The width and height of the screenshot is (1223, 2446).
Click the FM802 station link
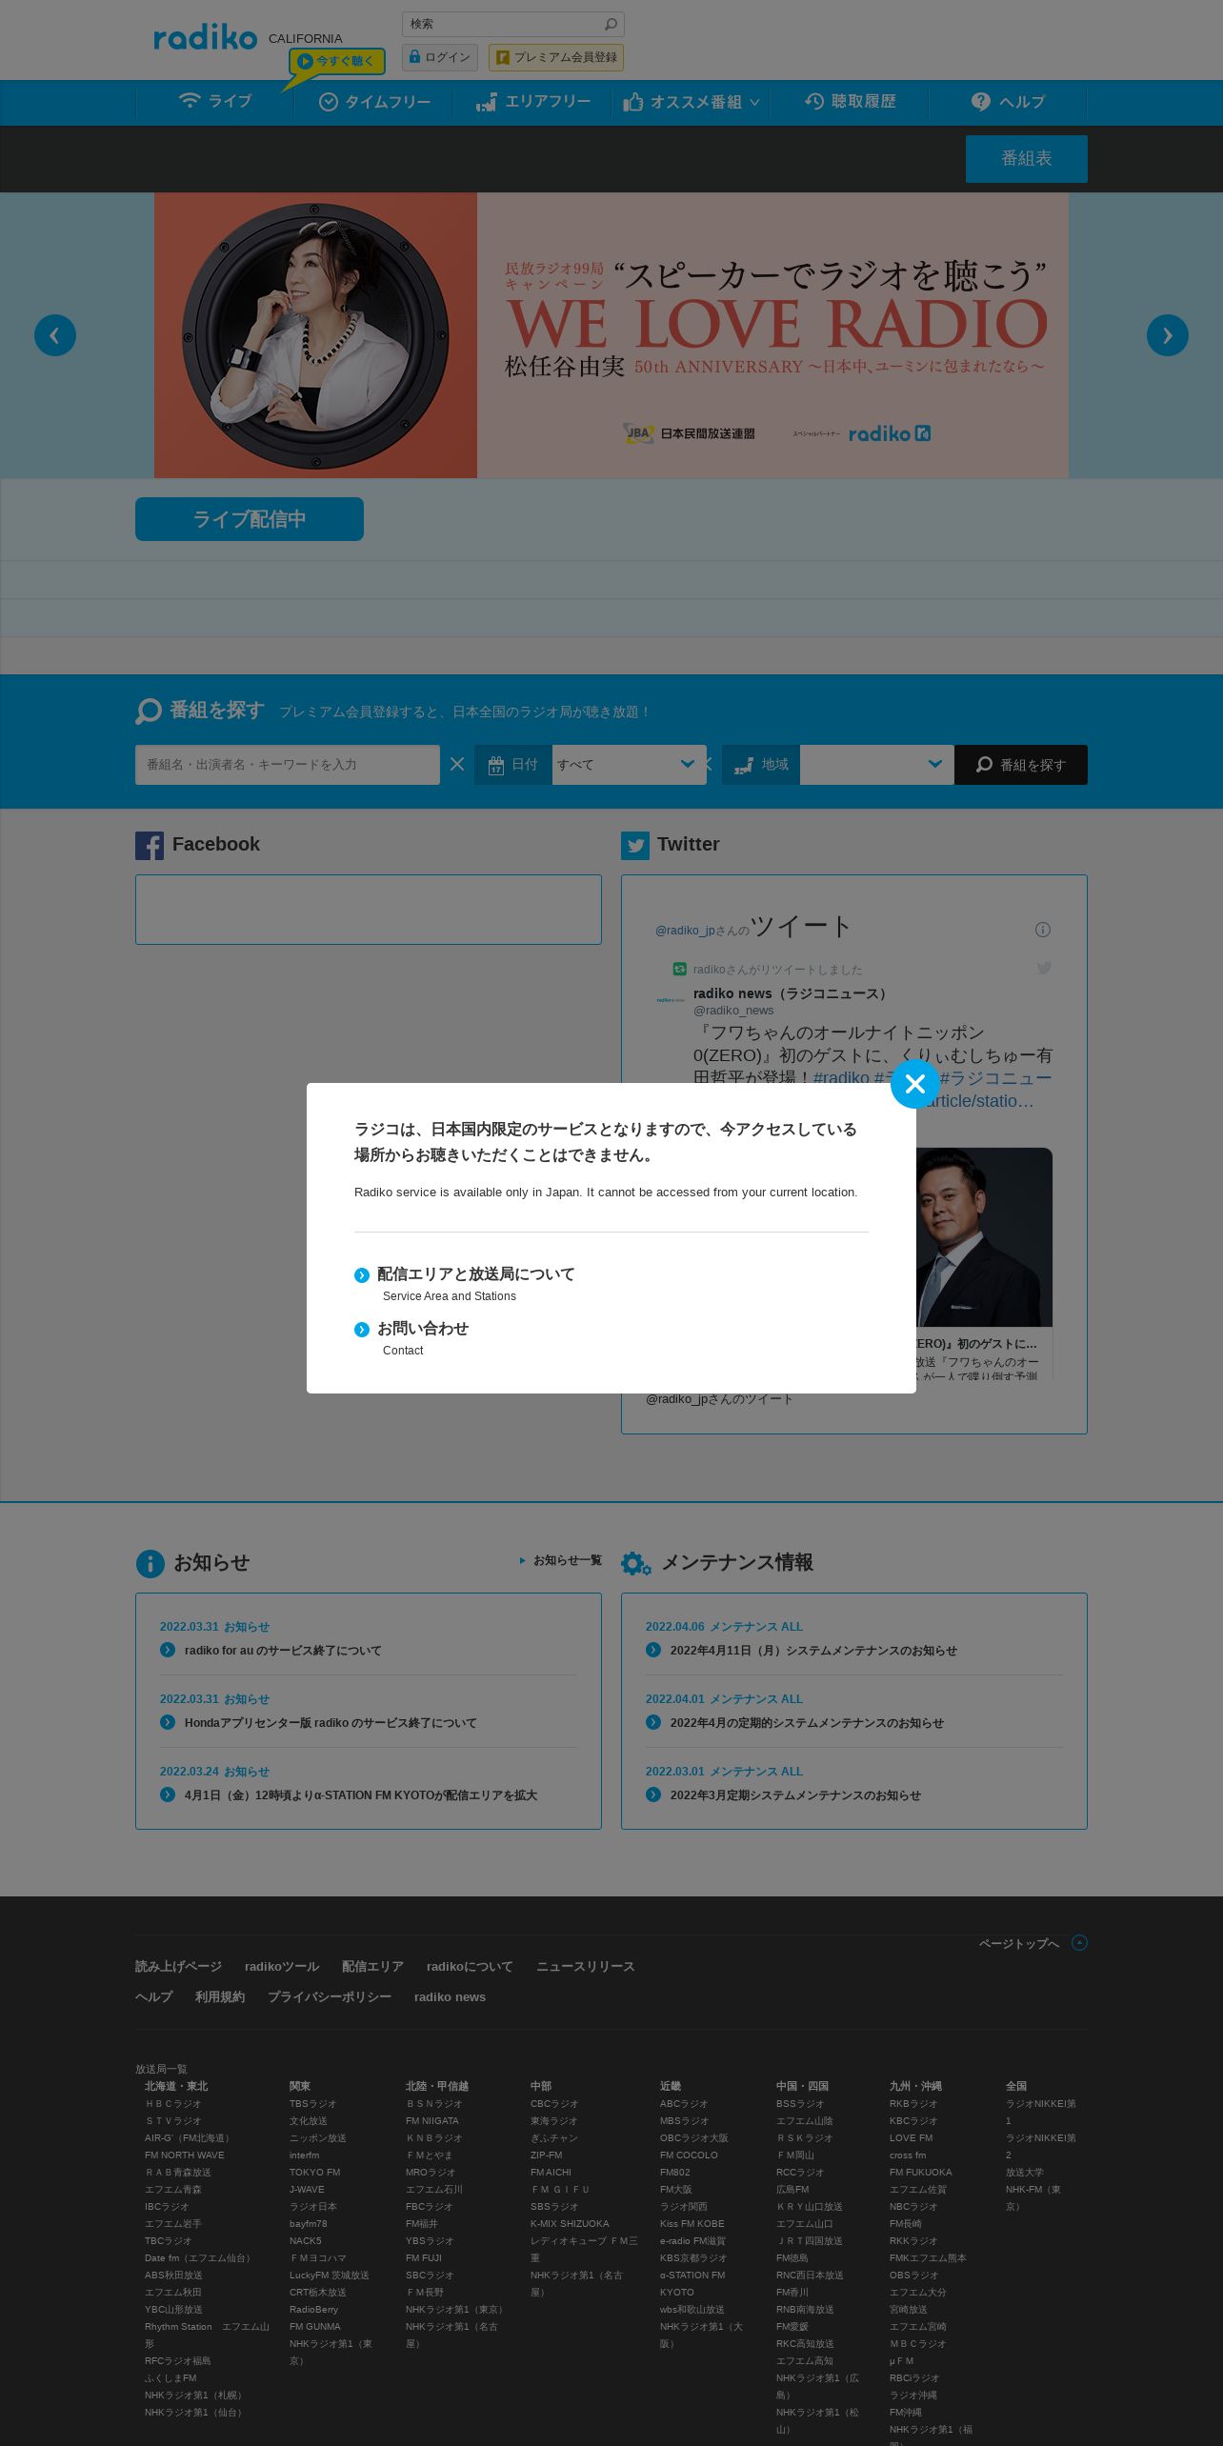click(x=675, y=2172)
